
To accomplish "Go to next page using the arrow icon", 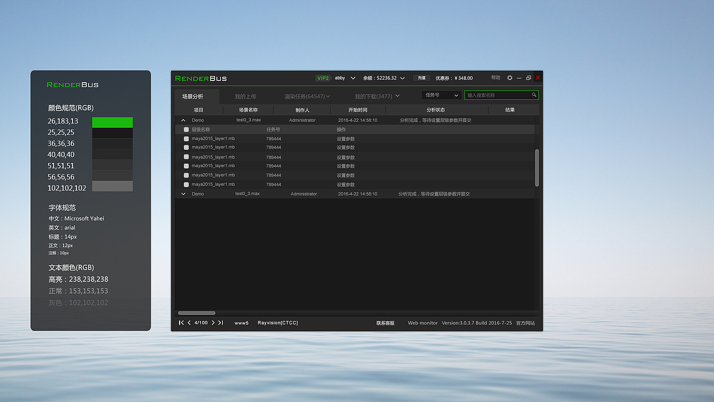I will [x=212, y=322].
